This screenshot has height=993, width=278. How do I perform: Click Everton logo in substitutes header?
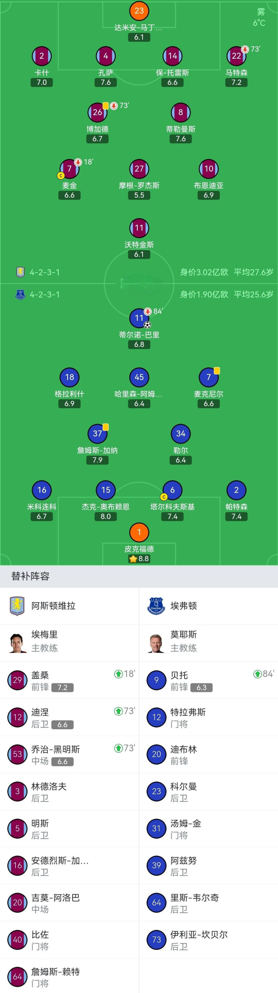coord(156,606)
